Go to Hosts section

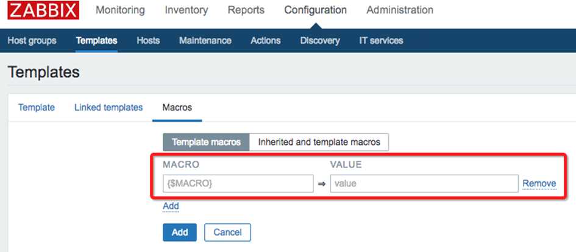click(x=148, y=40)
